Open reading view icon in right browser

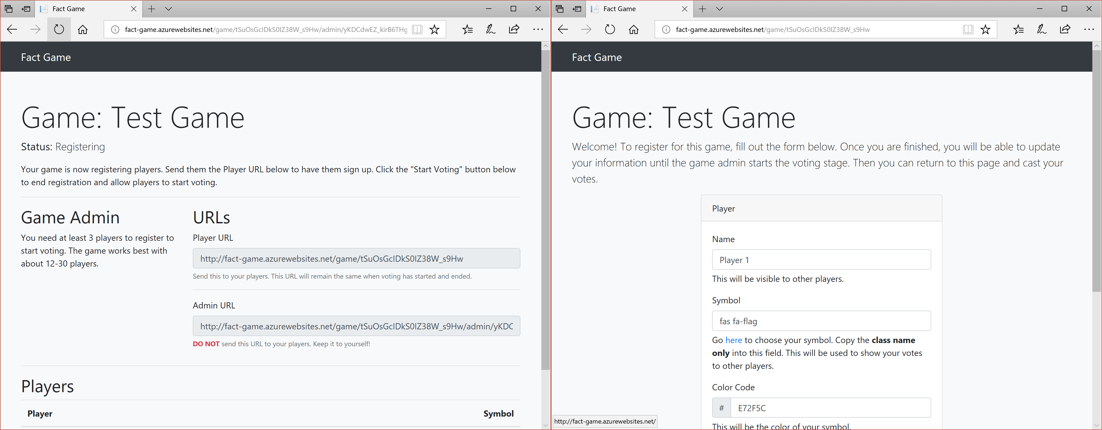pos(968,30)
